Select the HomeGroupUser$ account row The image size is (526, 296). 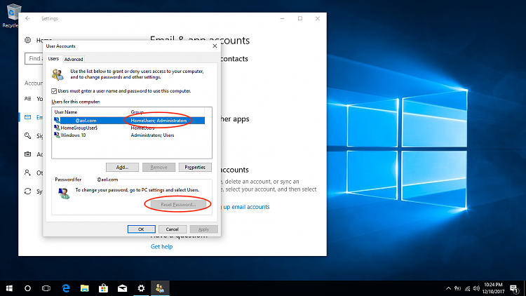click(x=129, y=128)
